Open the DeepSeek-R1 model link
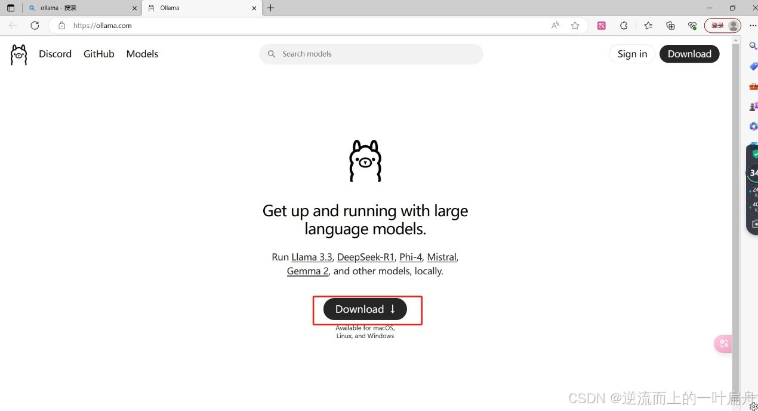Screen dimensions: 758x411 tap(366, 257)
